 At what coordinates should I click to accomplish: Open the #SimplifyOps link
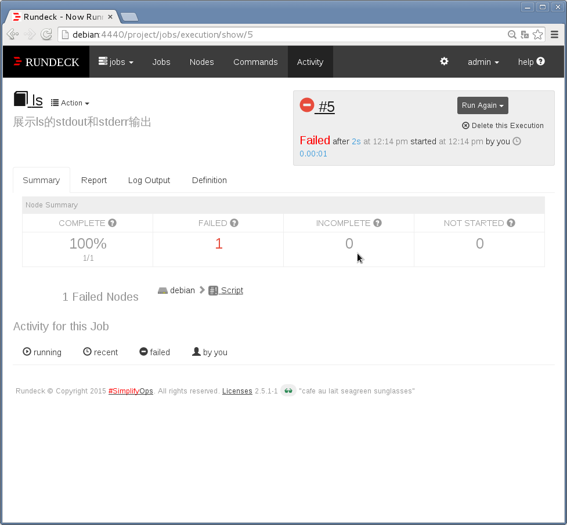pos(131,391)
